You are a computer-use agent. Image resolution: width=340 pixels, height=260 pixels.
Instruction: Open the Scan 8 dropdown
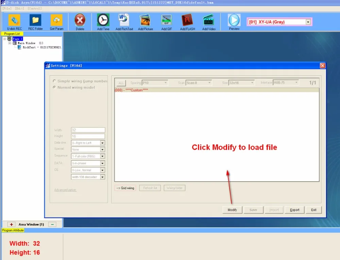[209, 83]
